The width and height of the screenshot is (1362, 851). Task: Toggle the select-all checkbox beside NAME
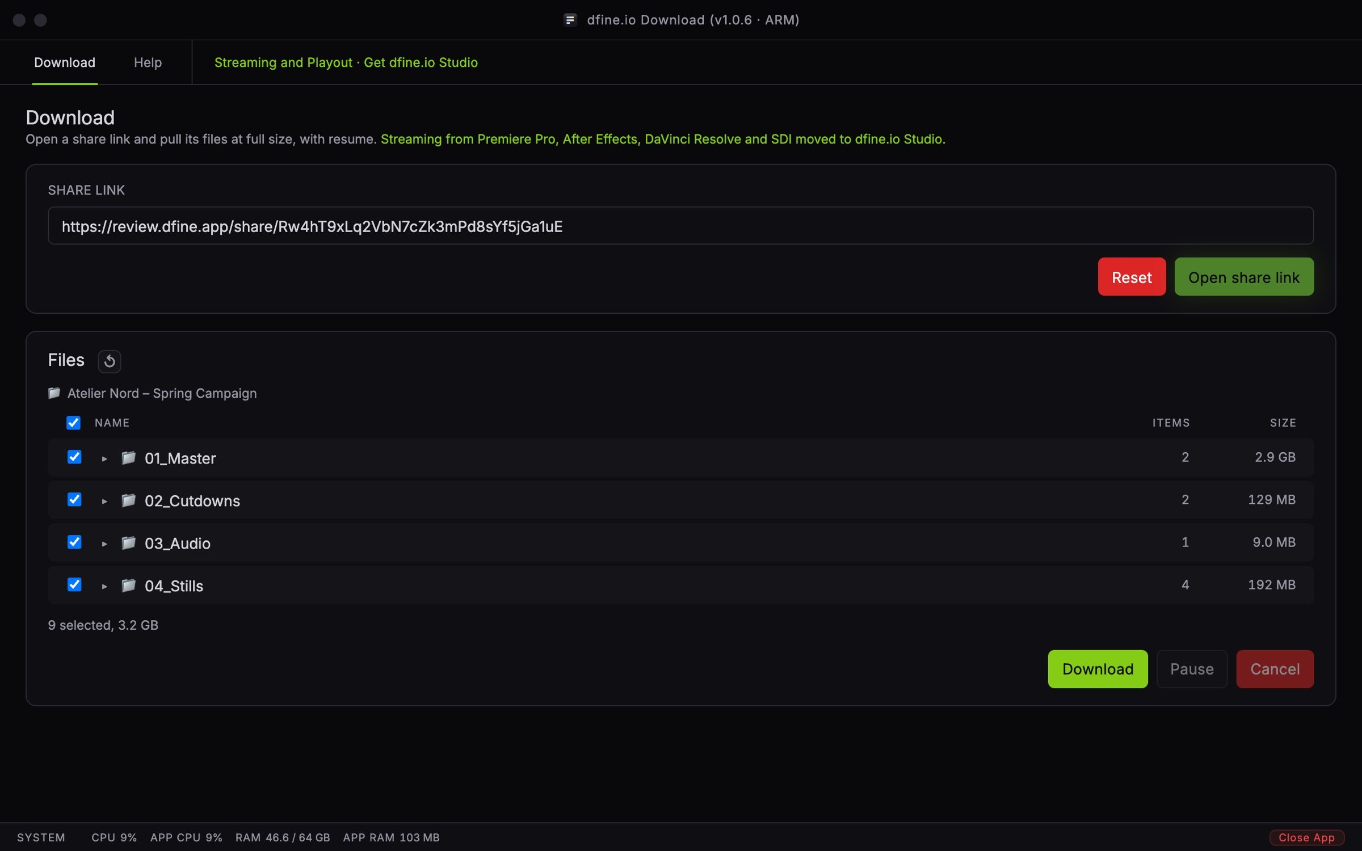[73, 423]
